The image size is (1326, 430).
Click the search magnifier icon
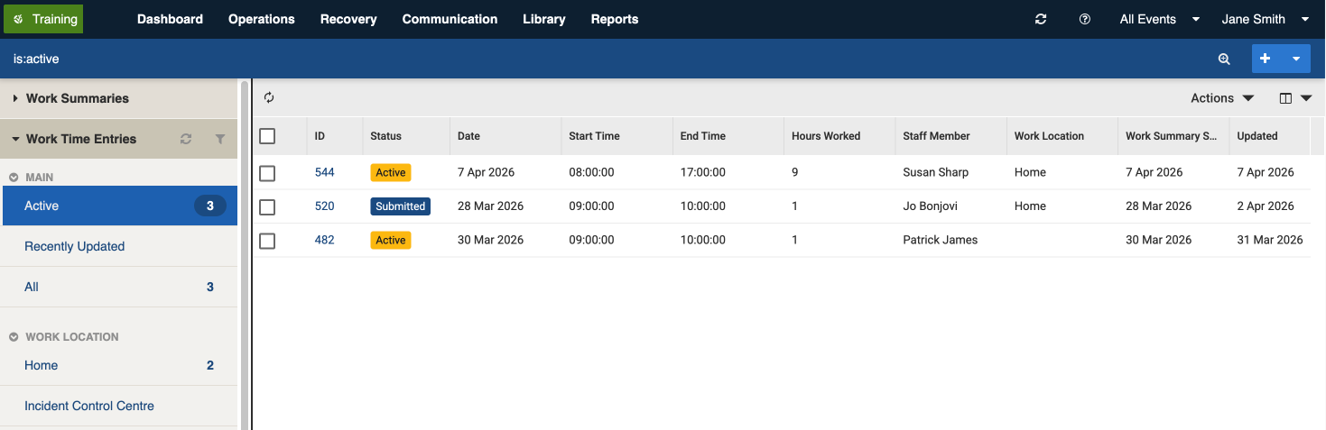click(x=1224, y=59)
